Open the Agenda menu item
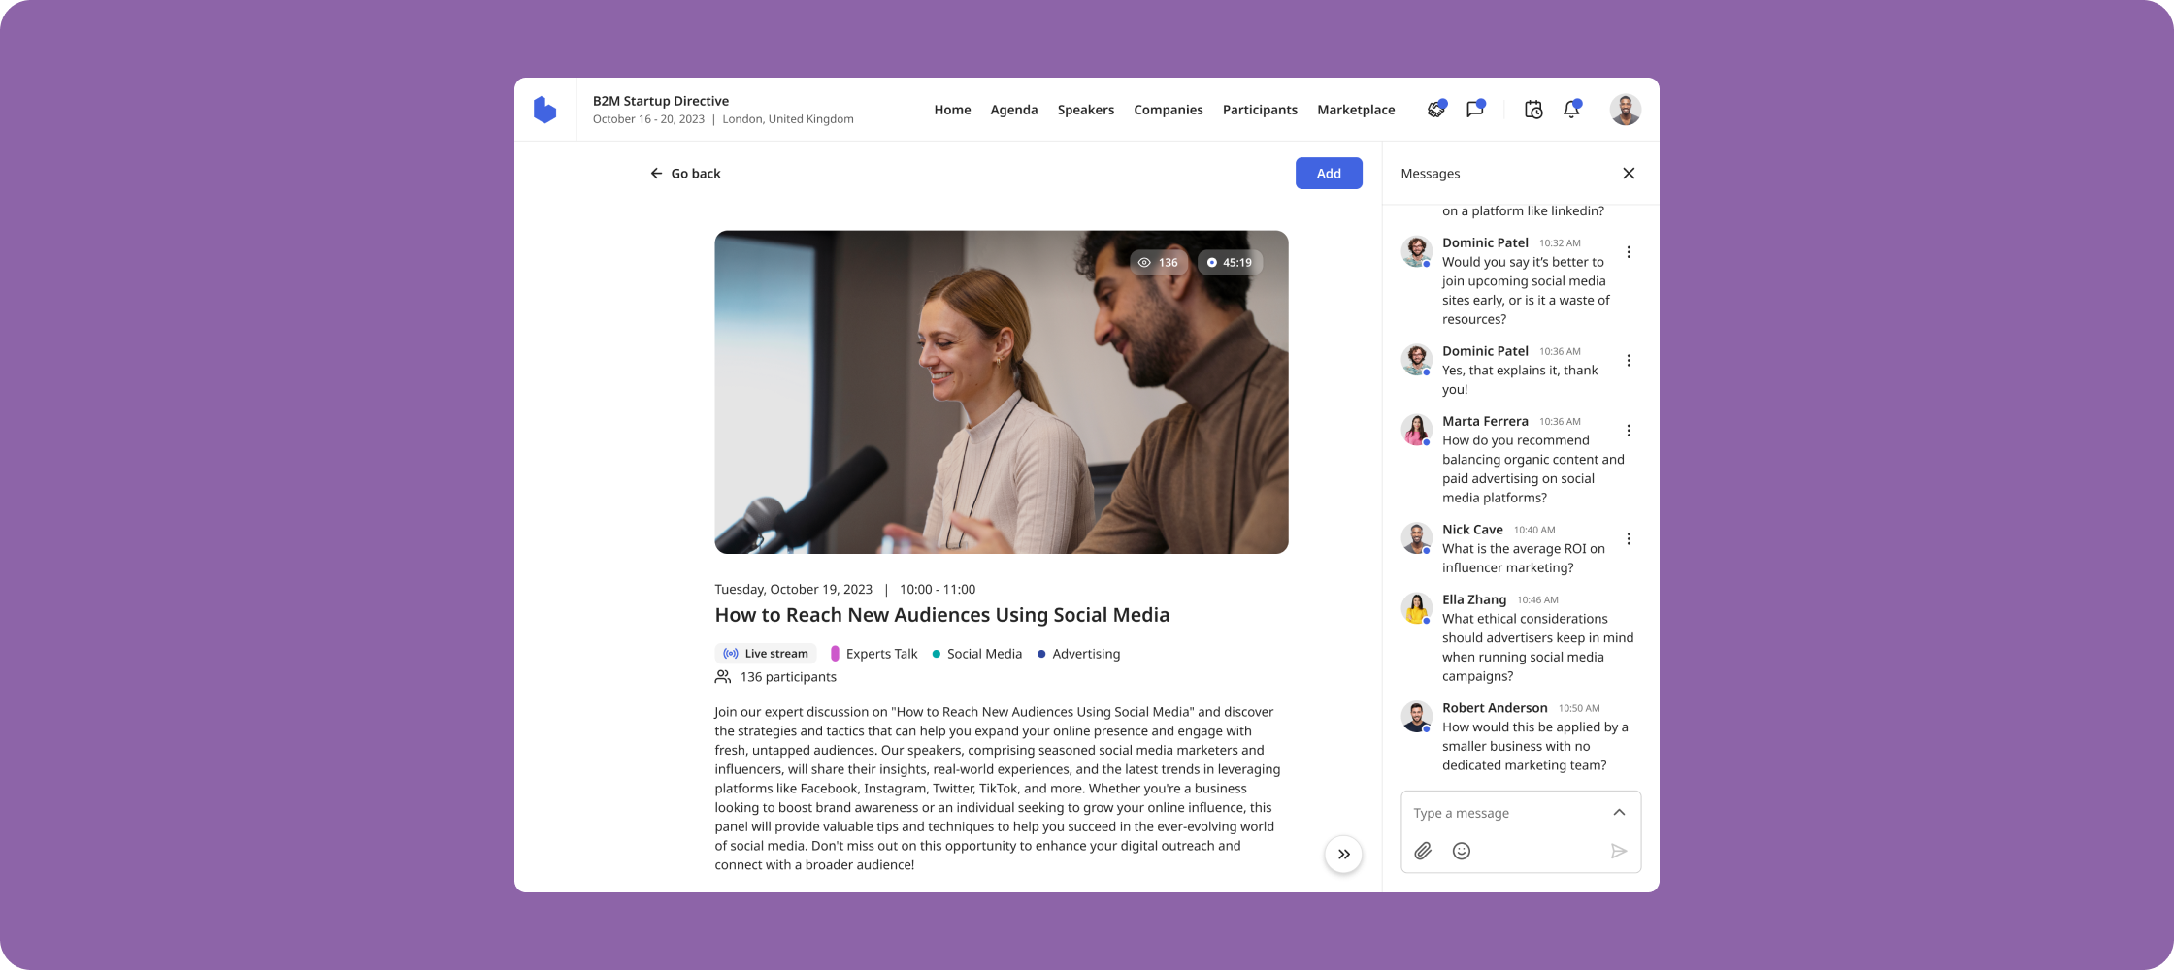 click(1014, 110)
